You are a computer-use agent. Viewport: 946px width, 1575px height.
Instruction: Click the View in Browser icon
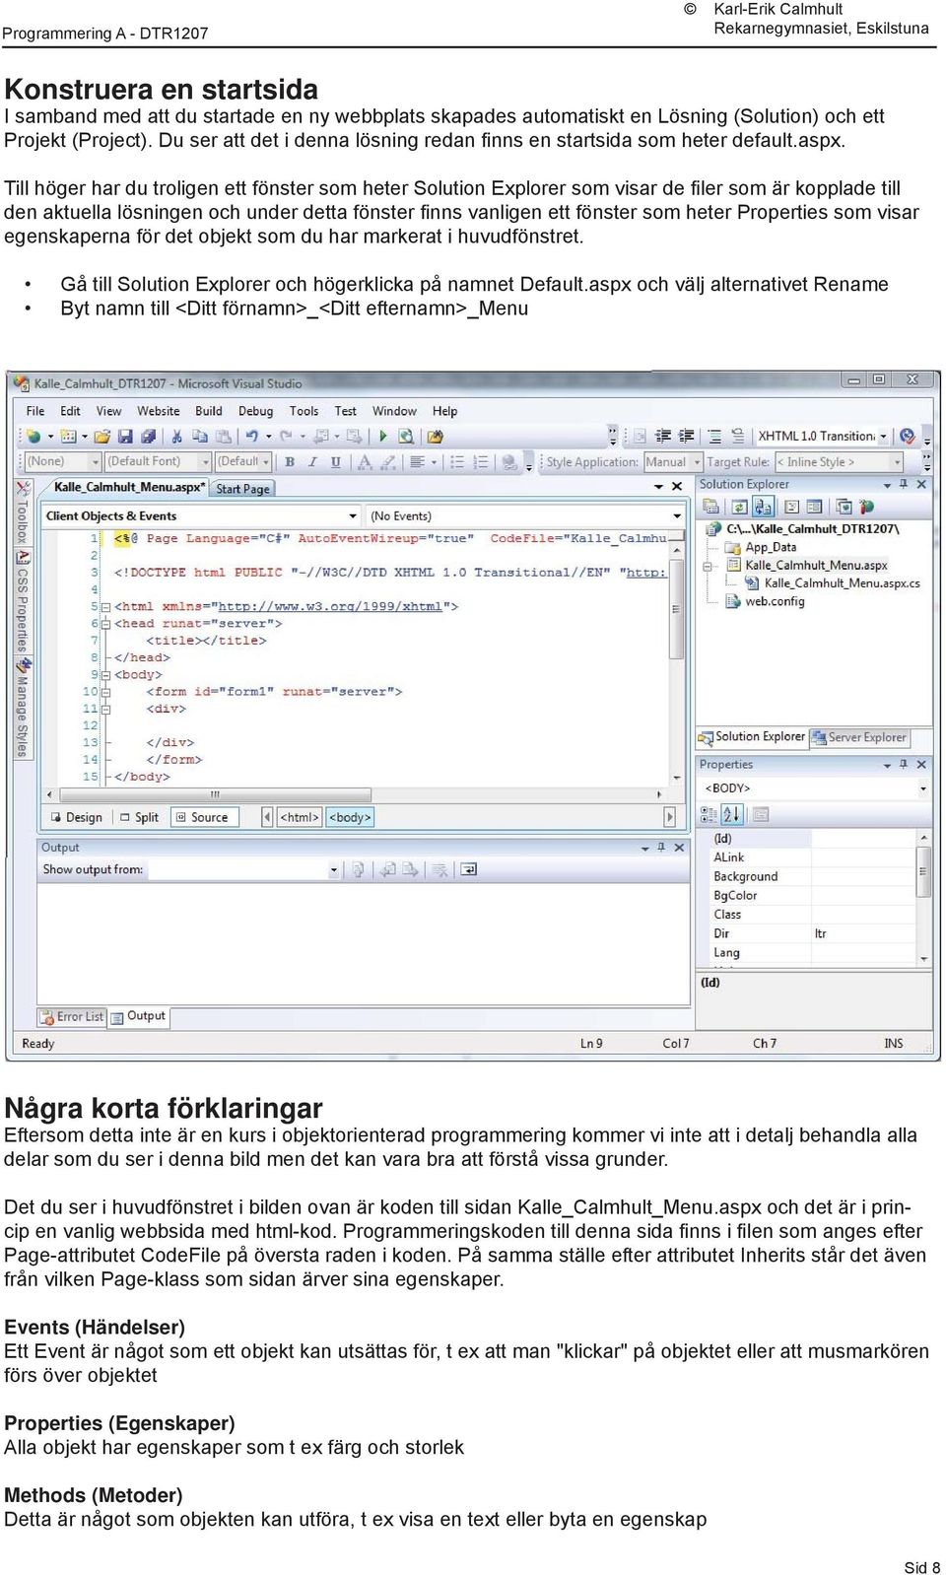coord(407,436)
